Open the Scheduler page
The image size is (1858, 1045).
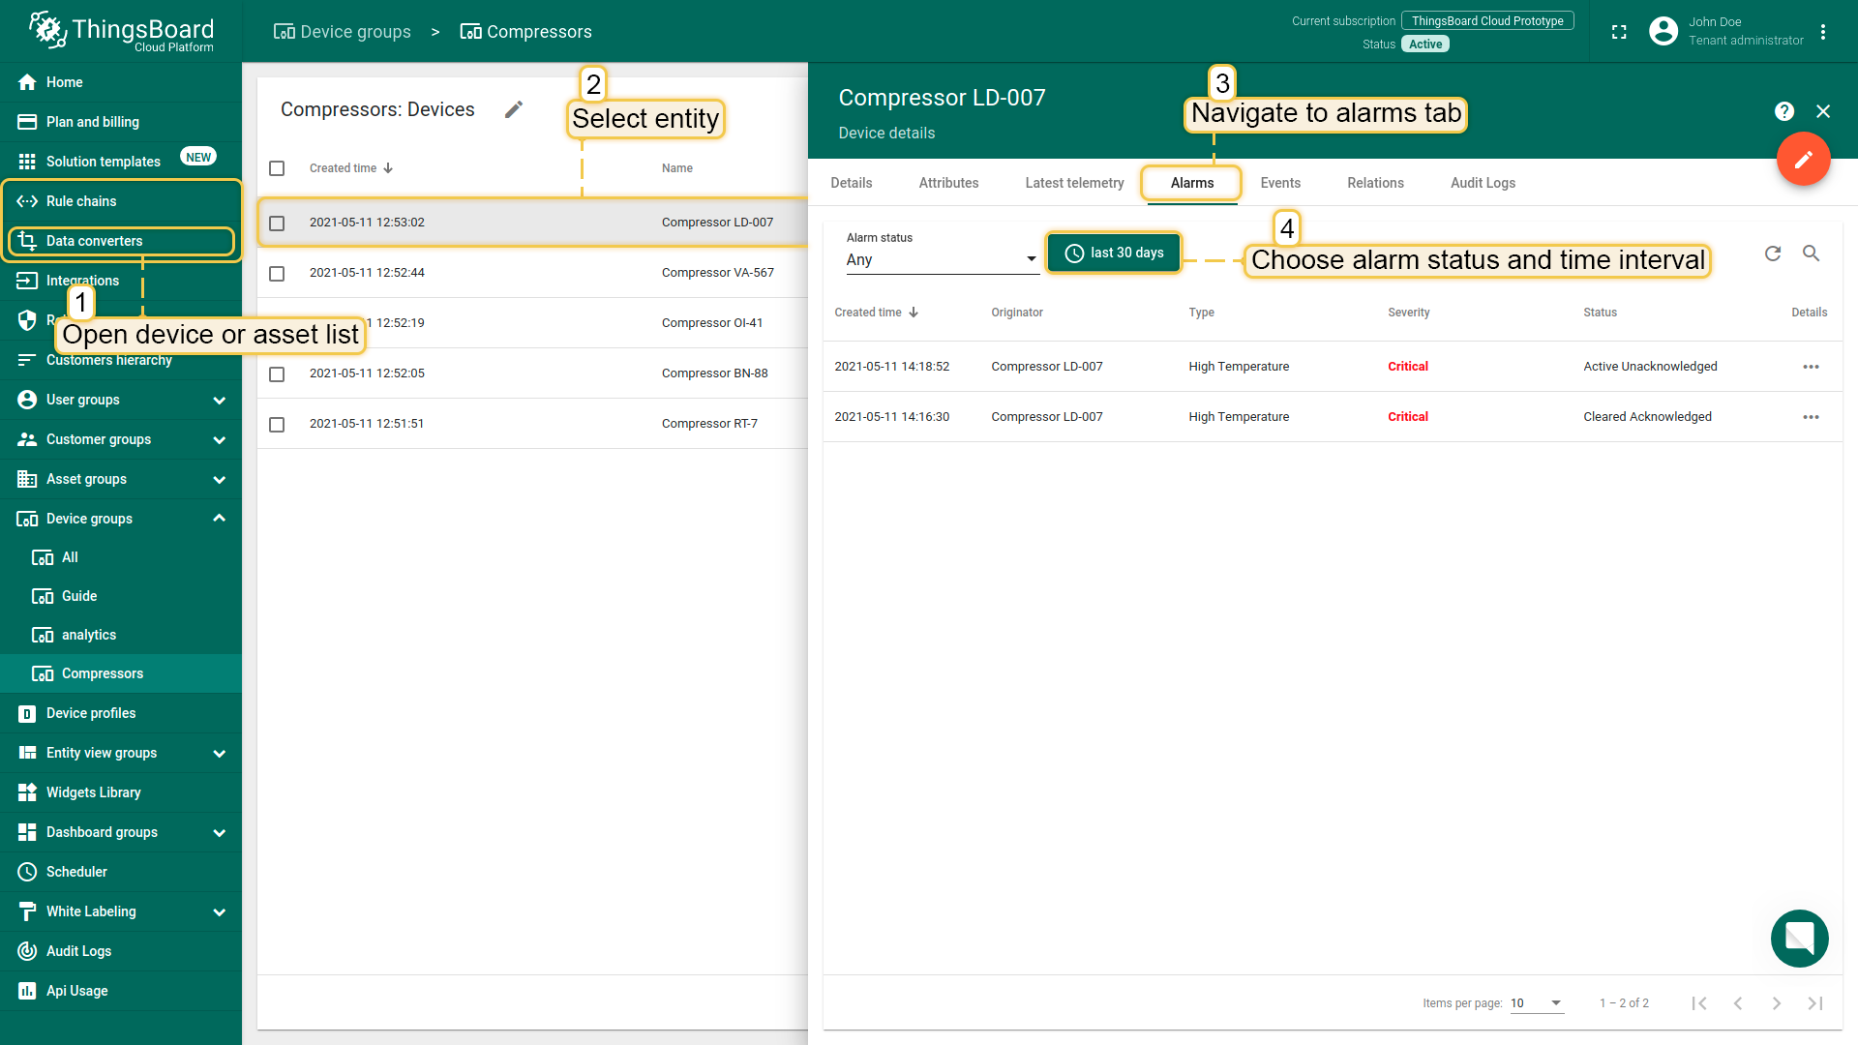tap(121, 872)
